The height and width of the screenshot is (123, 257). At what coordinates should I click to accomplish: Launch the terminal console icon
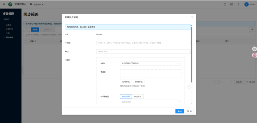pos(231,4)
